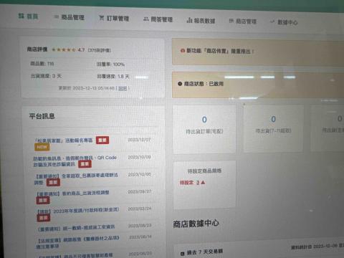Open the 活動報名專區 platform message
Screen dimensions: 344x258
pyautogui.click(x=64, y=140)
